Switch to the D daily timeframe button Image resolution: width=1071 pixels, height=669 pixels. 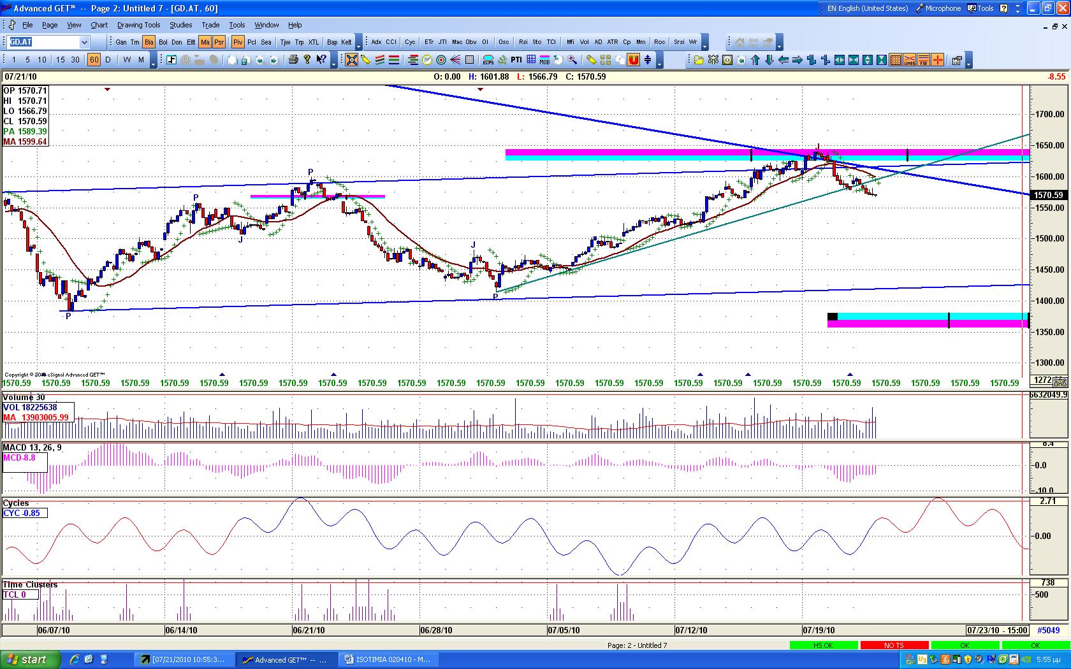click(108, 60)
